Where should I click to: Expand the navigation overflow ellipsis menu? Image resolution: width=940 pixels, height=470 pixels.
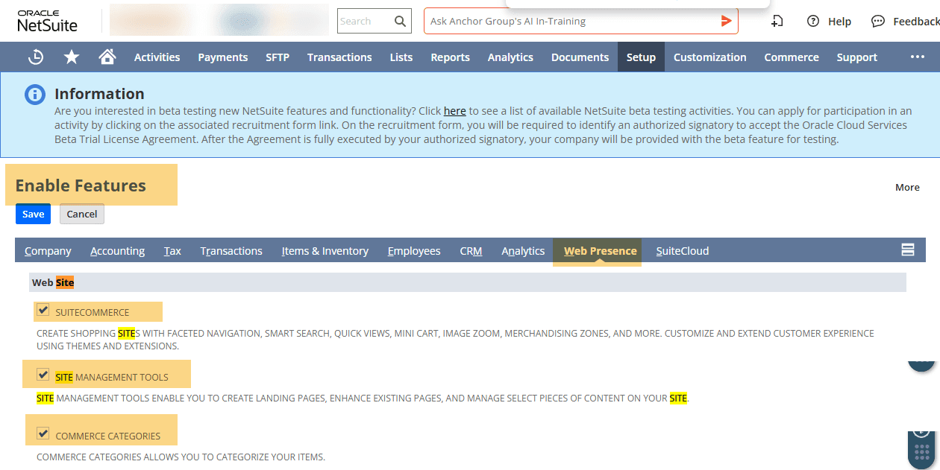point(917,57)
